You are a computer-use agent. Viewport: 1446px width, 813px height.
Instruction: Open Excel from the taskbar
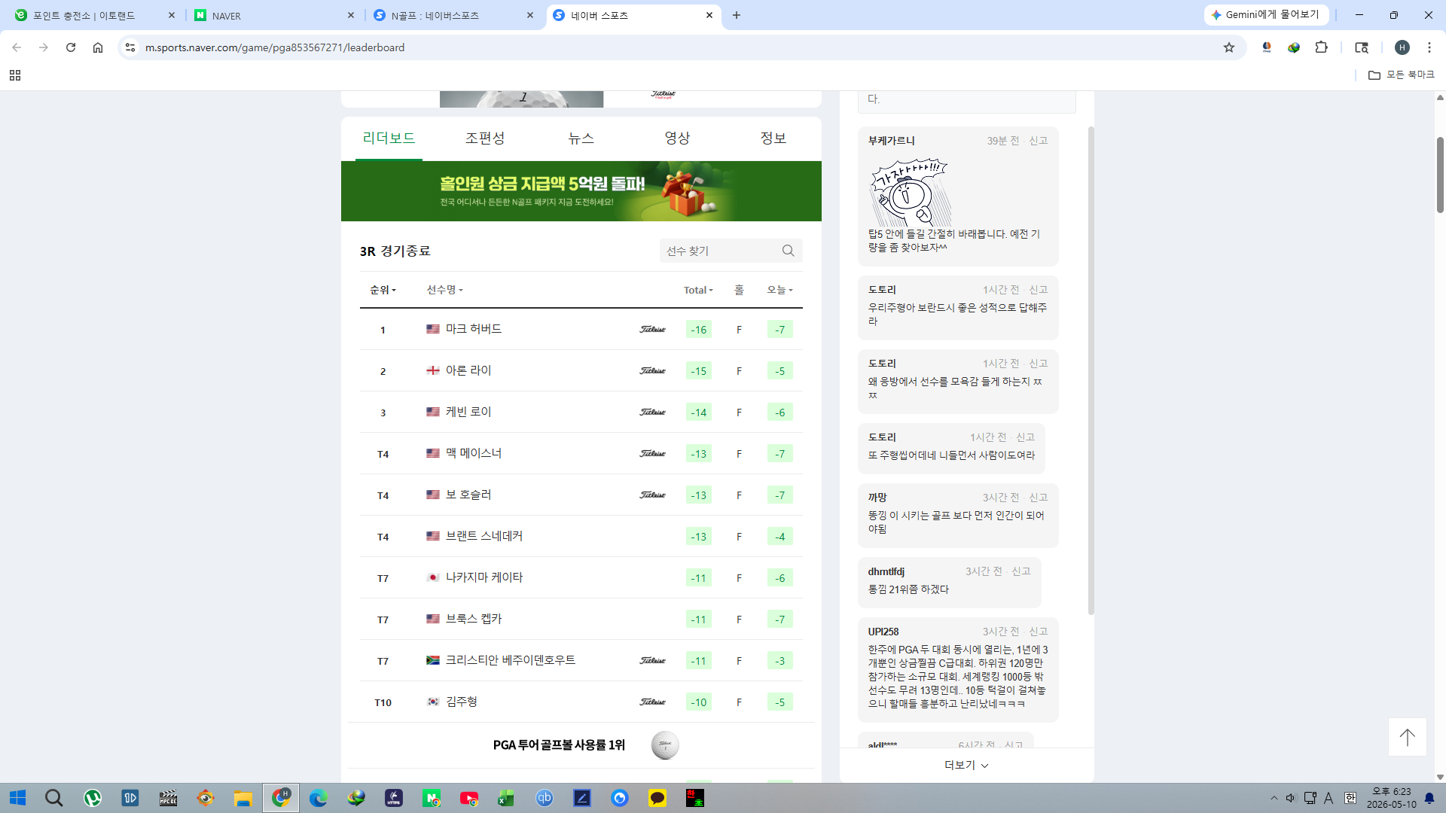[506, 798]
